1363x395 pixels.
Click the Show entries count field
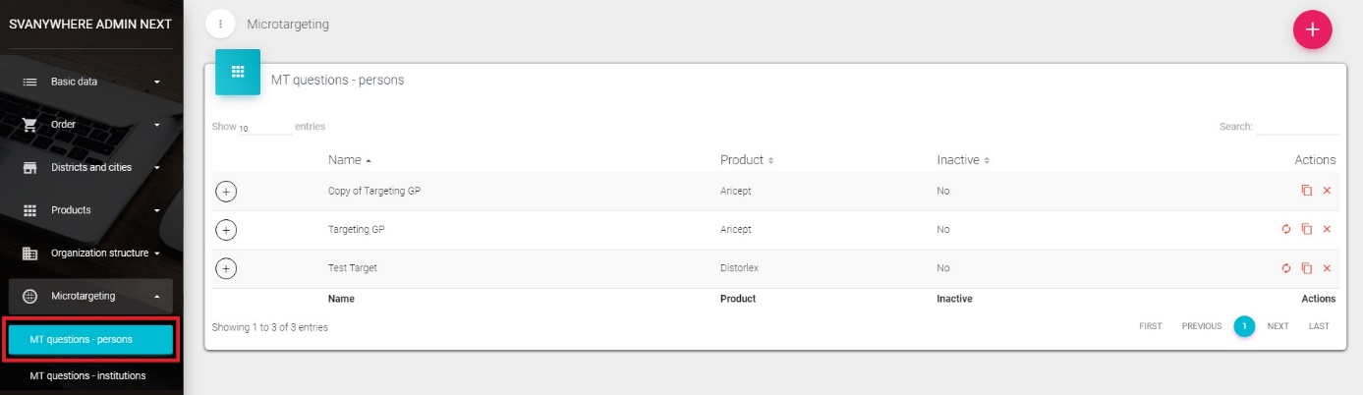(x=263, y=128)
